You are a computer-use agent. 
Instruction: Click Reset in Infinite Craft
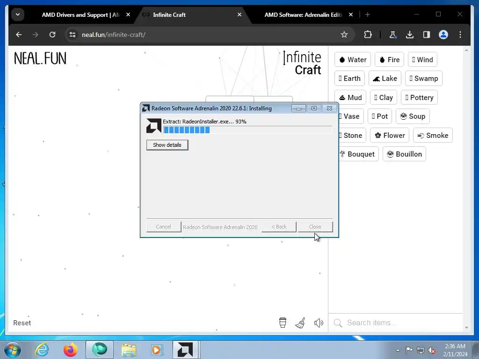click(x=22, y=323)
